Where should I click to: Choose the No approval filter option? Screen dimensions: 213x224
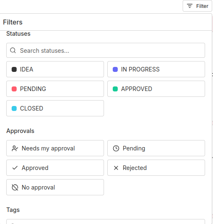(55, 187)
